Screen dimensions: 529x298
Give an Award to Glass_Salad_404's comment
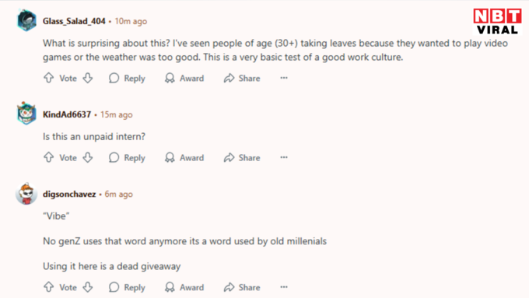(184, 78)
